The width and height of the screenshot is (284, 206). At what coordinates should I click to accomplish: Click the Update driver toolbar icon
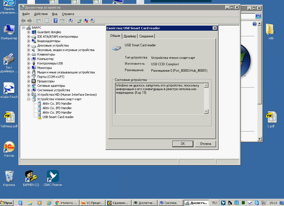click(80, 21)
